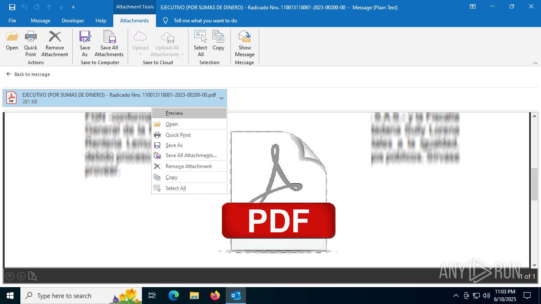Click the large PDF icon in preview
The width and height of the screenshot is (541, 304).
[279, 191]
